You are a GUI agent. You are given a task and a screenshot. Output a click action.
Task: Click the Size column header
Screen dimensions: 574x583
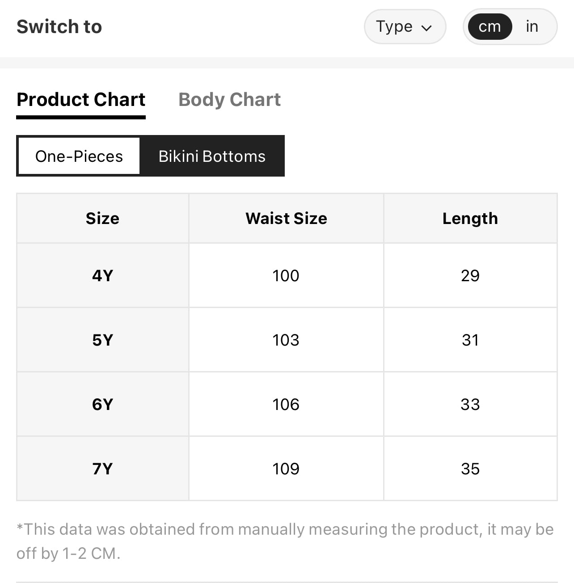[x=103, y=219]
